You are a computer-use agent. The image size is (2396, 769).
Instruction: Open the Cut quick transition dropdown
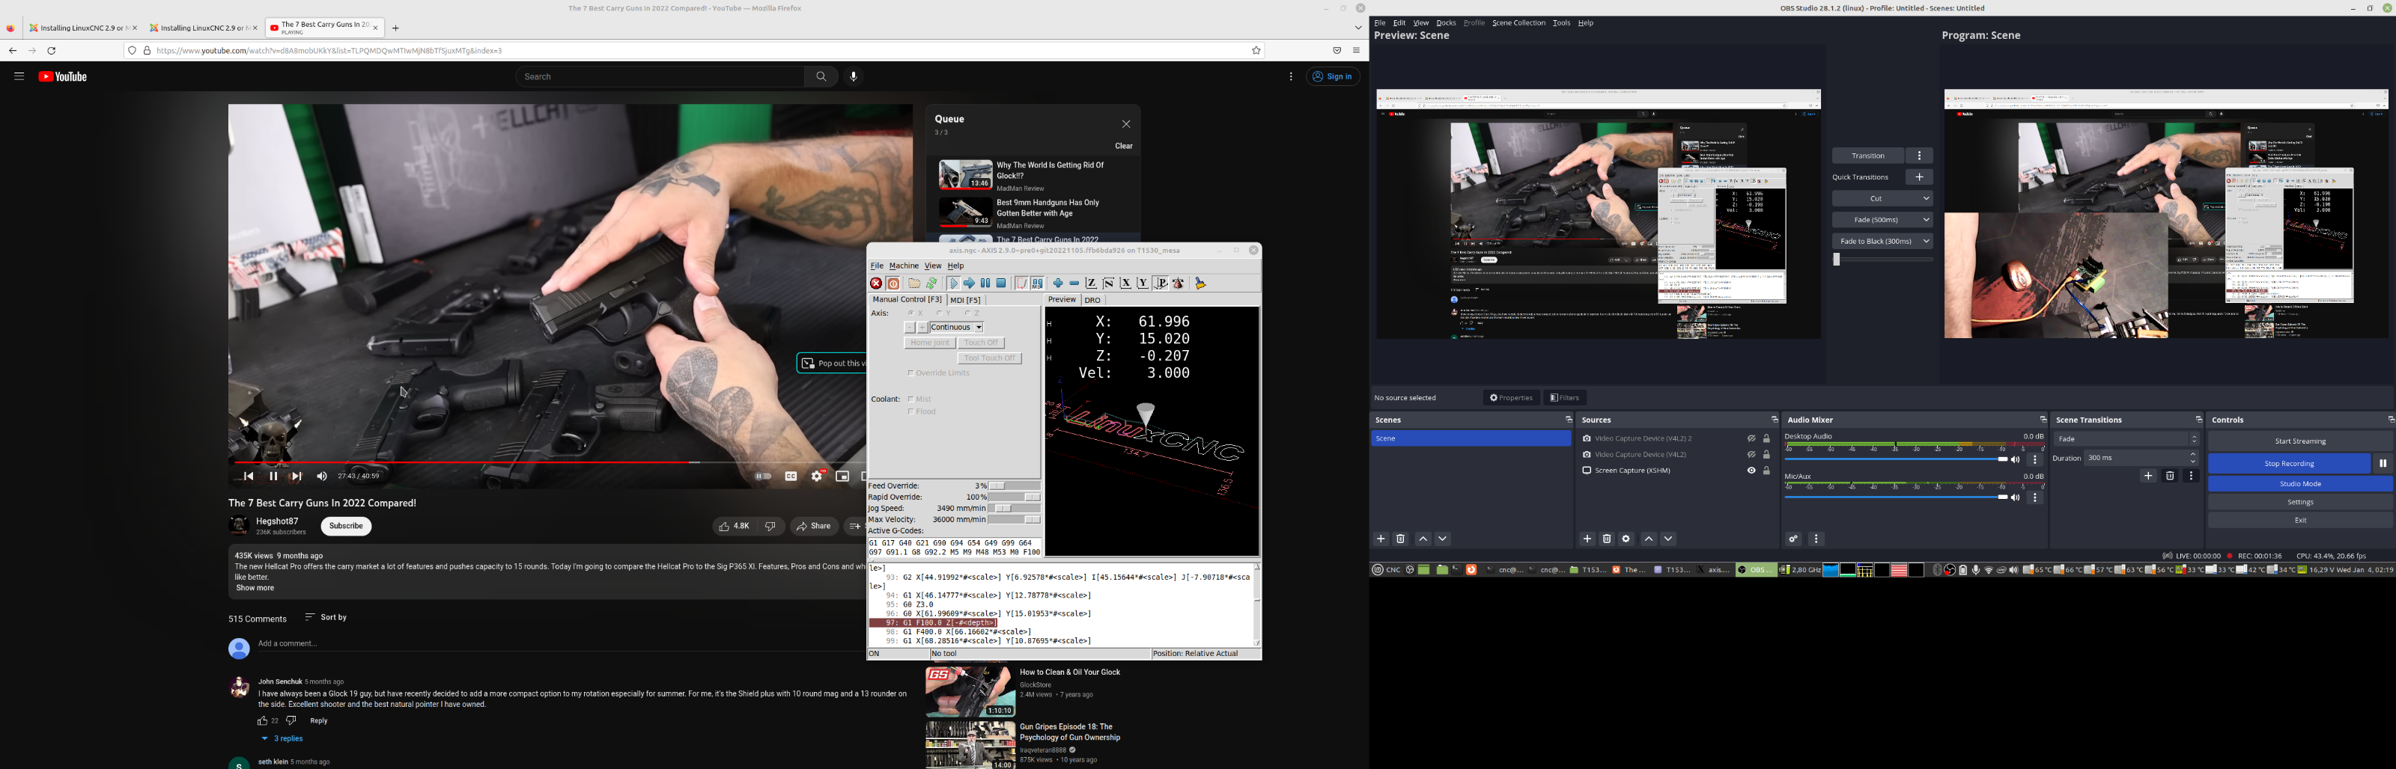tap(1882, 199)
